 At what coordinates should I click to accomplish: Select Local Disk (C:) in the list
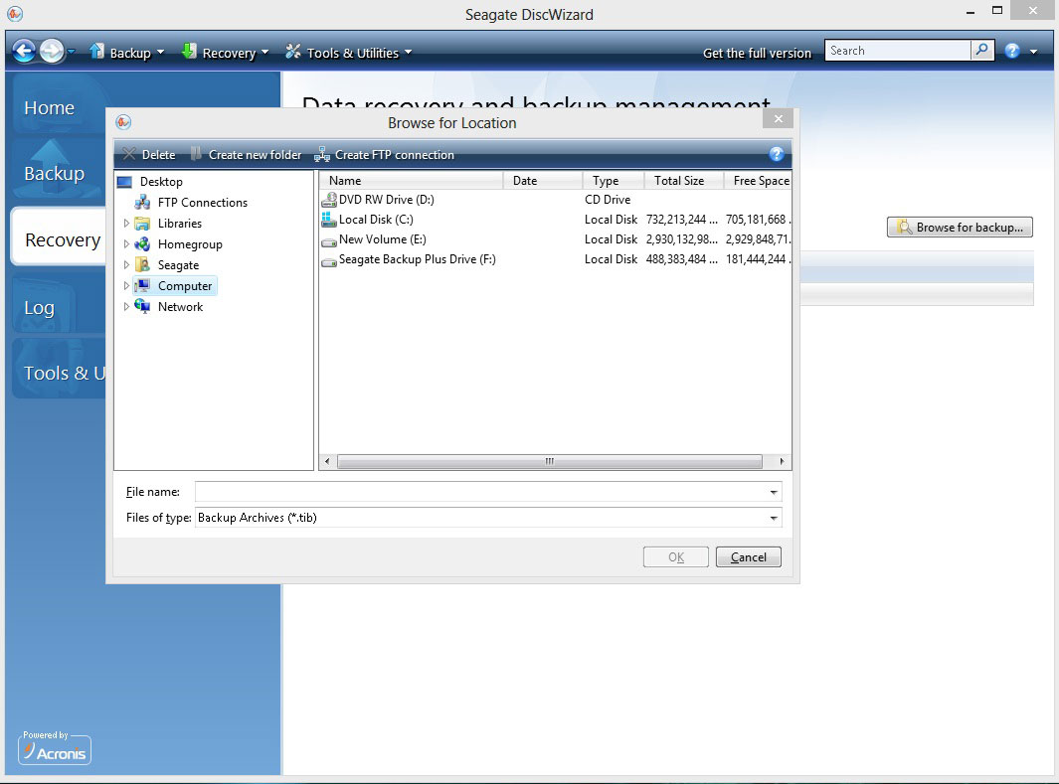(376, 220)
